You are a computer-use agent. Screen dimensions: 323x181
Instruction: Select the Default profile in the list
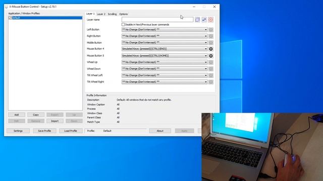coord(47,18)
